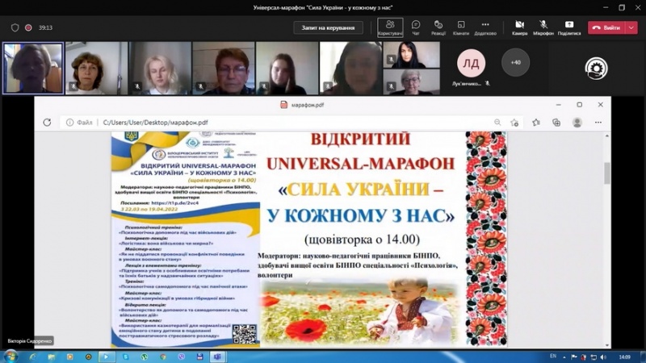Click the EN language indicator in system tray
This screenshot has width=646, height=363.
coord(553,356)
